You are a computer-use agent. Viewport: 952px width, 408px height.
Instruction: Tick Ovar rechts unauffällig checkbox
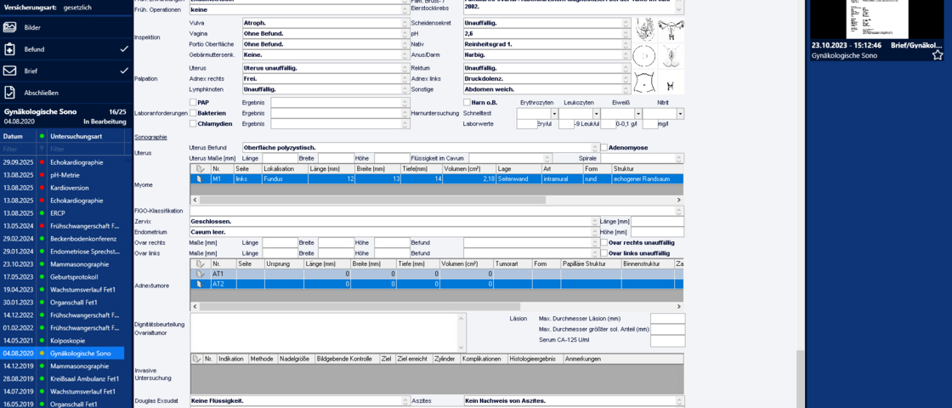[x=603, y=242]
